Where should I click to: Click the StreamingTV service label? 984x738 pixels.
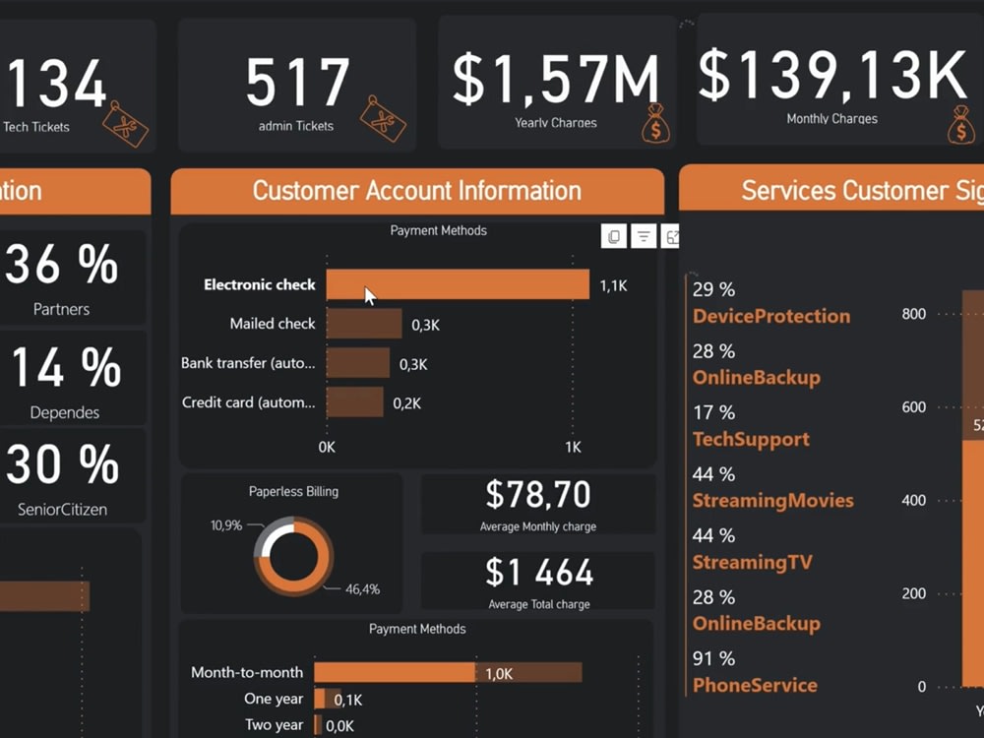(752, 562)
